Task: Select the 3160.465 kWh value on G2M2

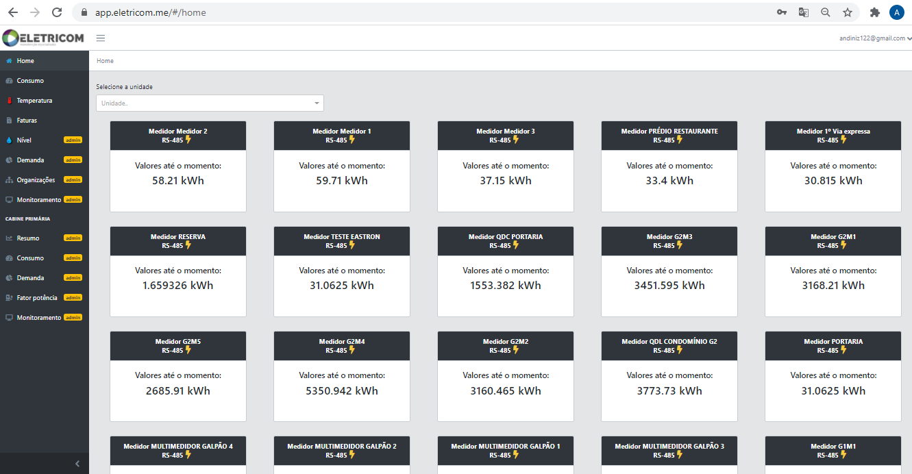Action: click(506, 391)
